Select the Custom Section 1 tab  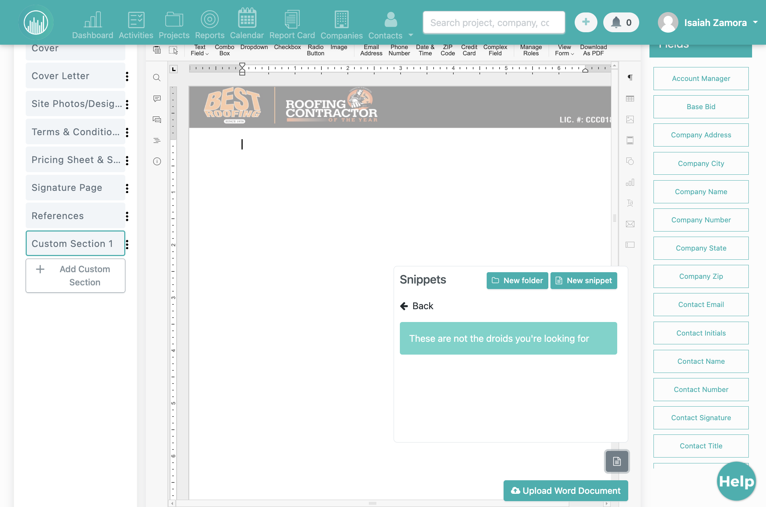click(x=75, y=244)
